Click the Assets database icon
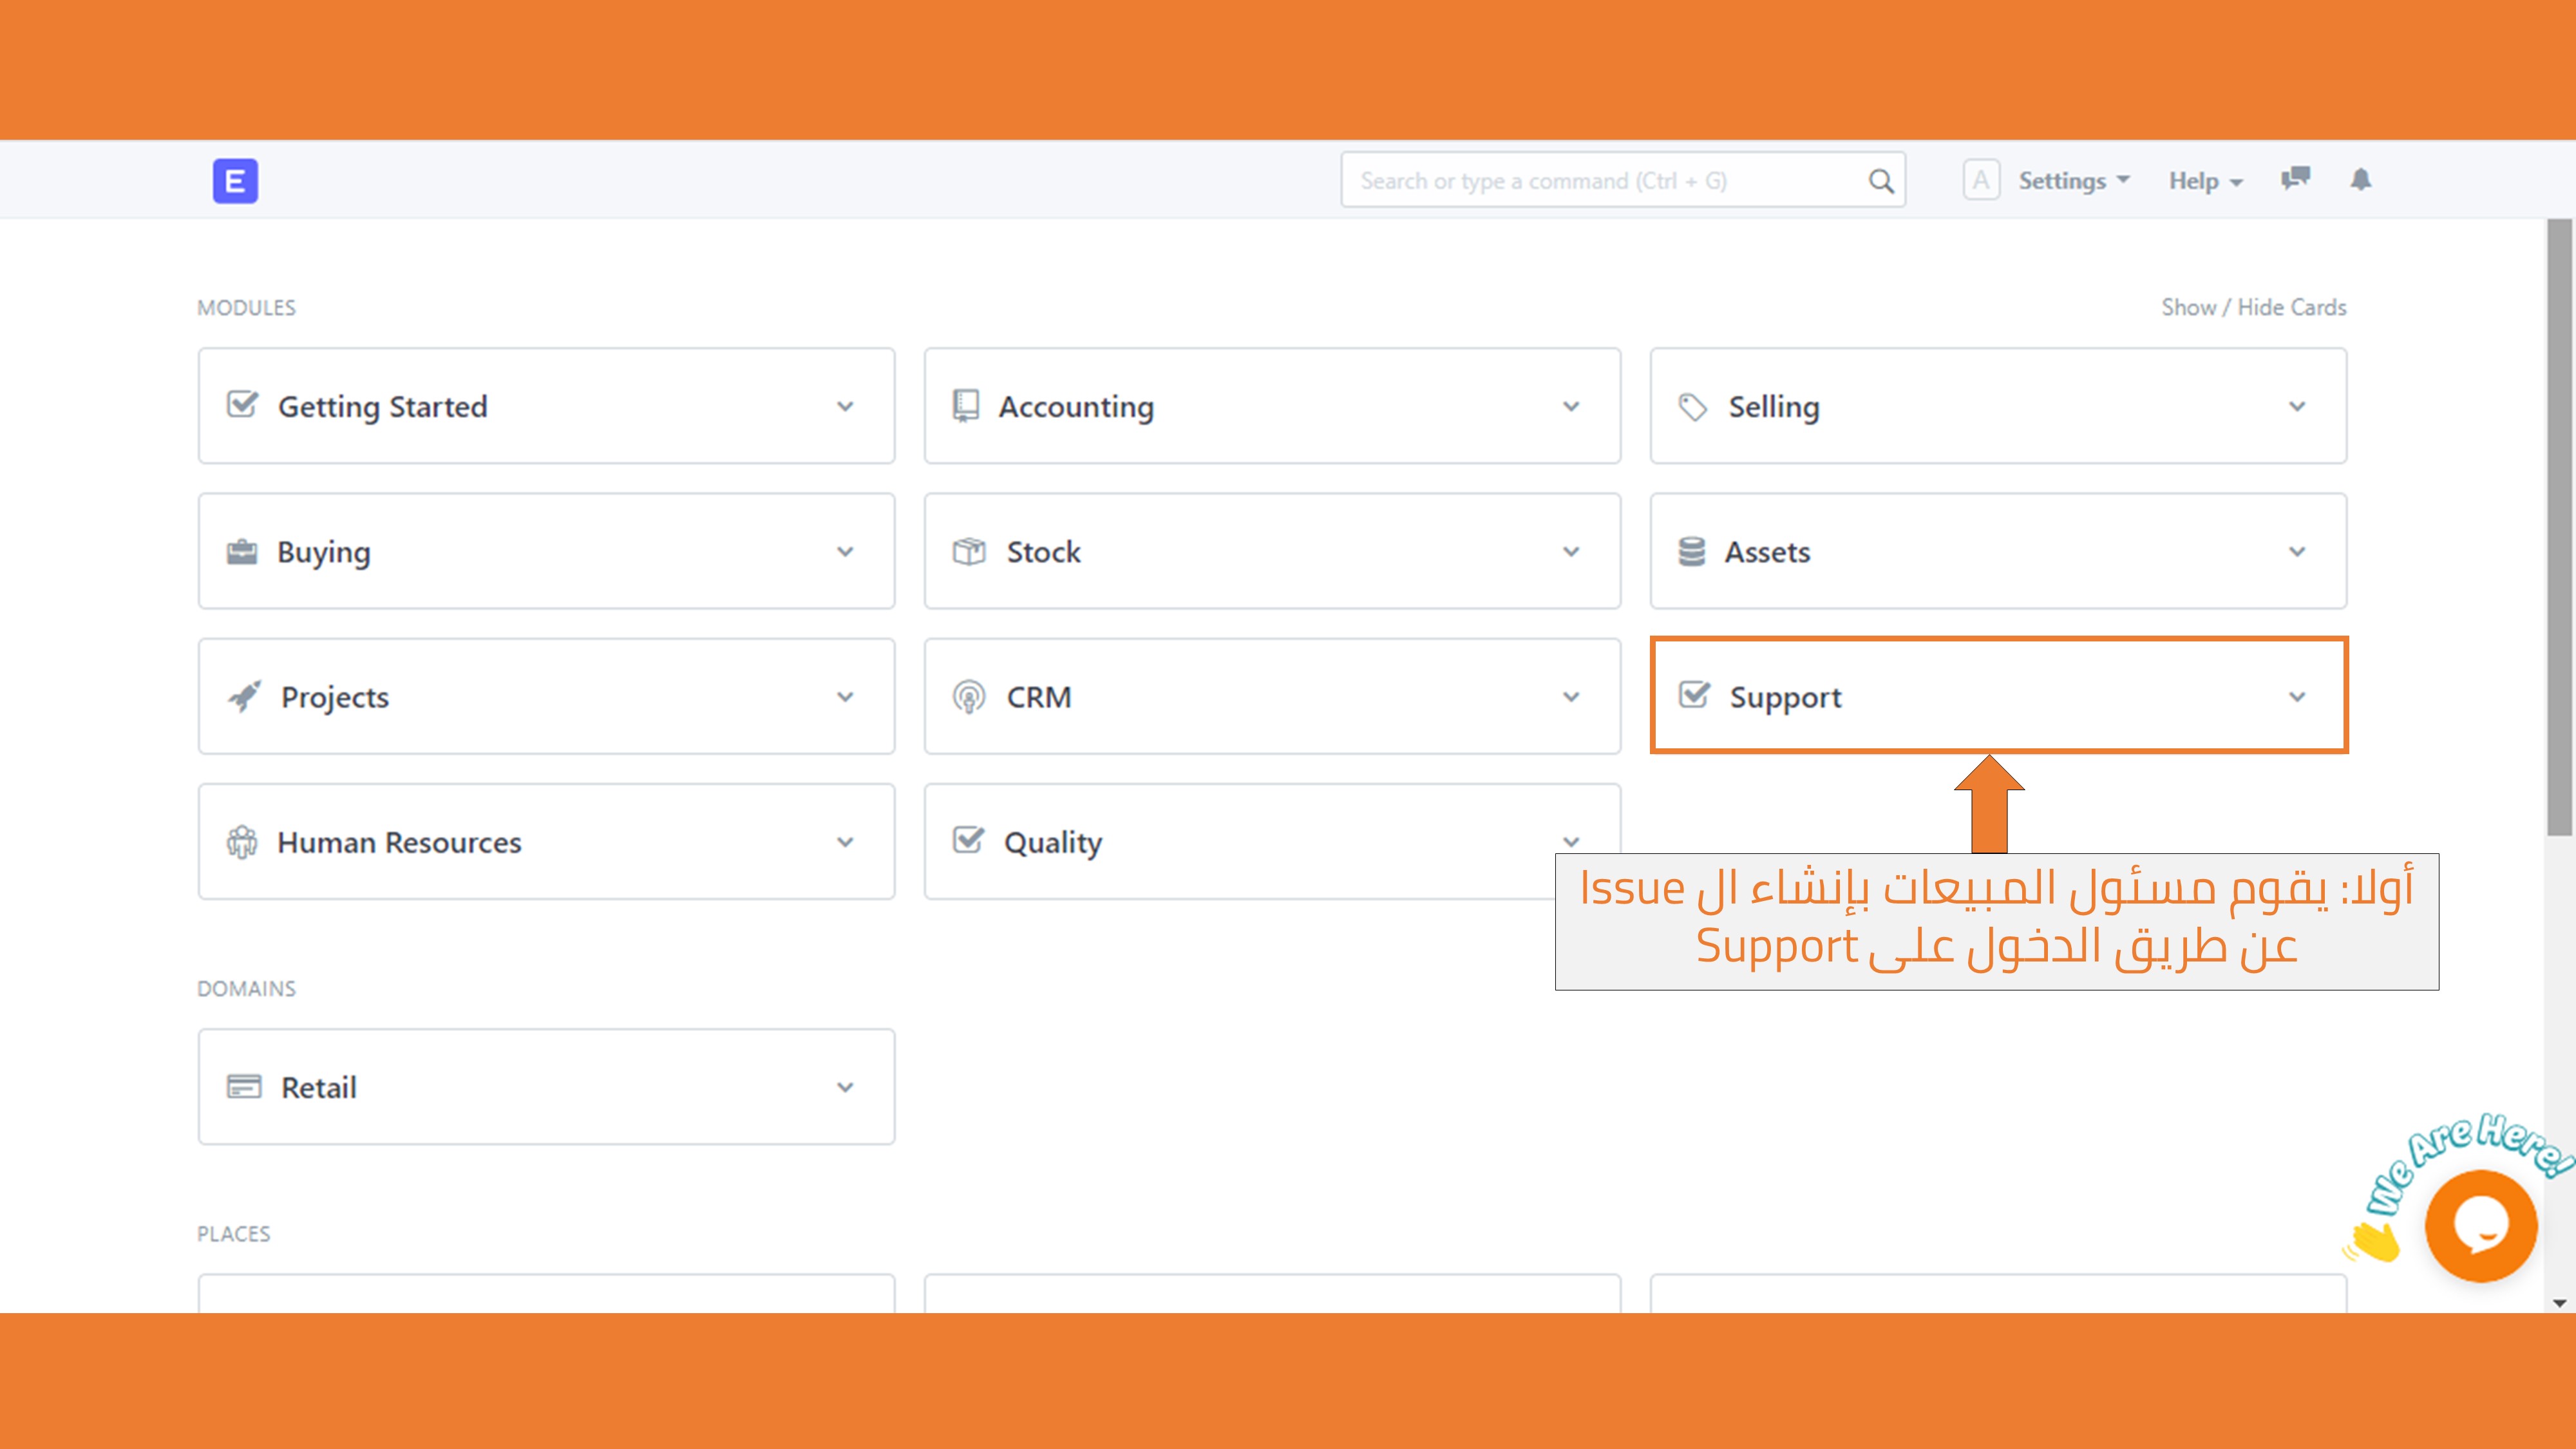 (x=1691, y=551)
